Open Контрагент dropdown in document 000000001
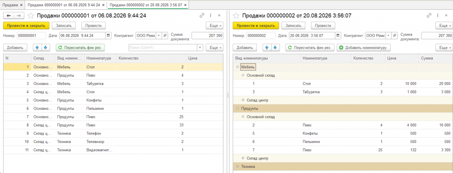Viewport: 453px width, 173px height. (x=159, y=35)
